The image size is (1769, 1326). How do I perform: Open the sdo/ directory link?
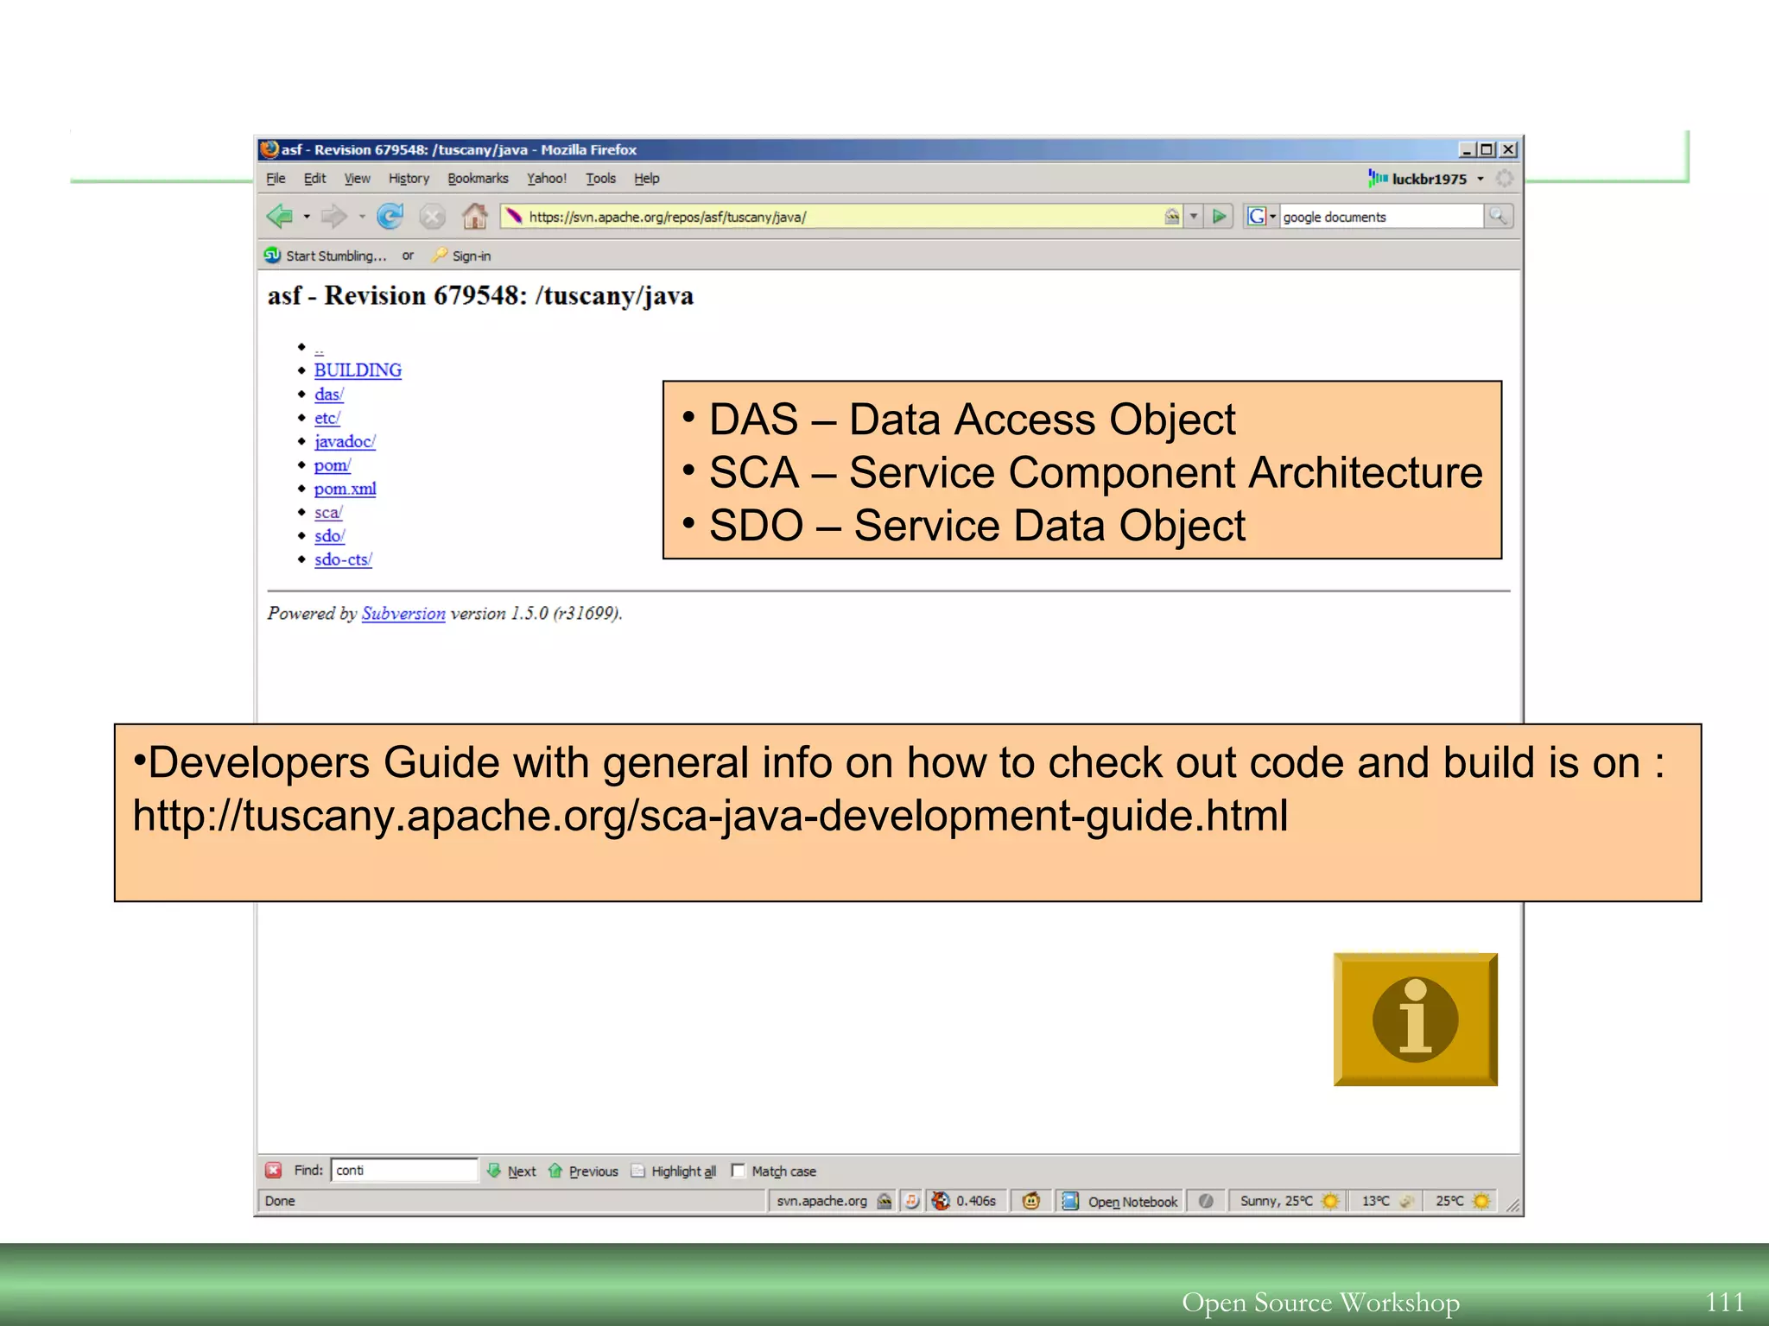pos(329,535)
